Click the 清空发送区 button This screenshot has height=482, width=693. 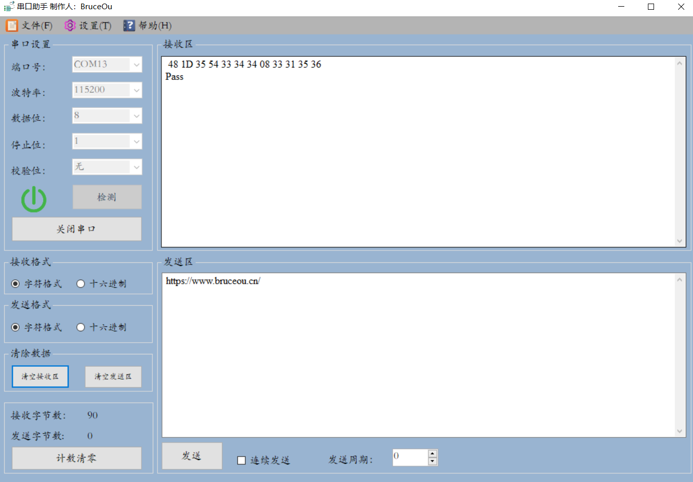coord(113,376)
